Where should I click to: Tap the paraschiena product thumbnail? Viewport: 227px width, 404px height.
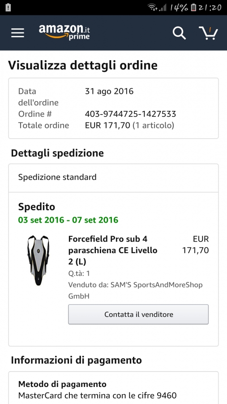pos(39,260)
